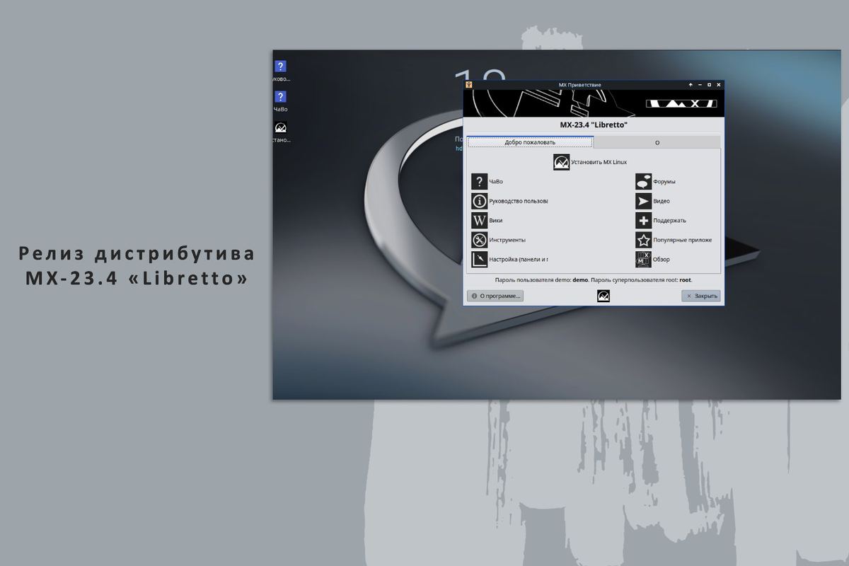Click the Пароль пользователя demo text line
The image size is (849, 566).
coord(594,280)
